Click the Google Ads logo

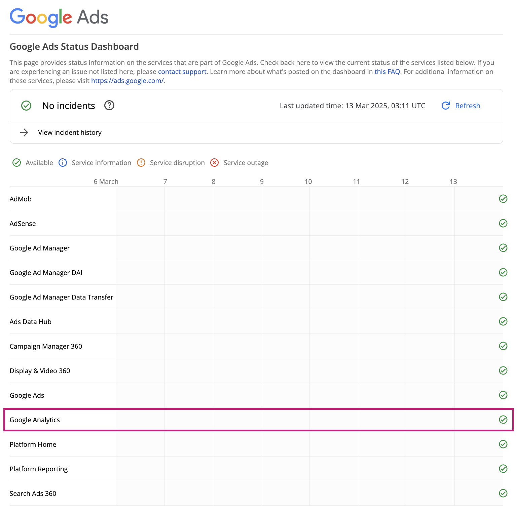coord(59,17)
